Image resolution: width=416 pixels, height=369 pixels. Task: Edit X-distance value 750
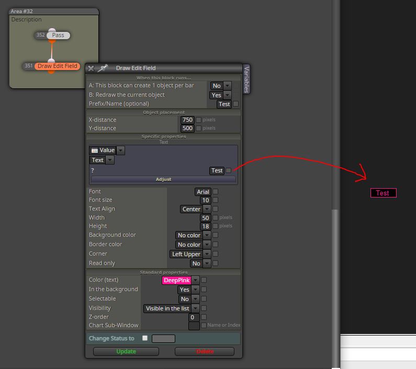[187, 120]
